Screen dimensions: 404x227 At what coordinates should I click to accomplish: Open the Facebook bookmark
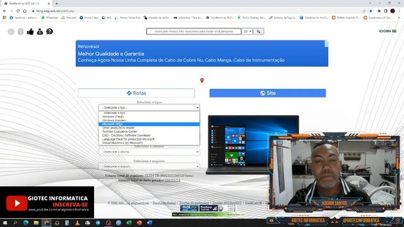point(24,18)
